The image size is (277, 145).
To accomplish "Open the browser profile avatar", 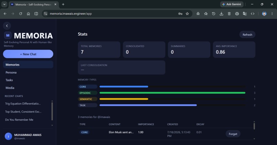I will click(264, 14).
